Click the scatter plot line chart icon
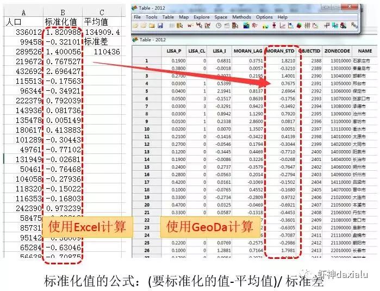The height and width of the screenshot is (291, 380). pos(282,26)
